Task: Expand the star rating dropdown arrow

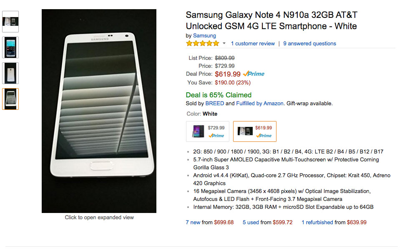Action: point(224,43)
